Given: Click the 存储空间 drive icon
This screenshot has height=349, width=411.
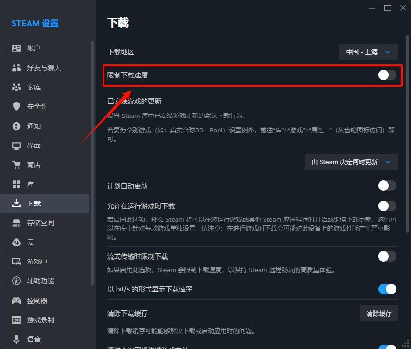Looking at the screenshot, I should [x=16, y=223].
